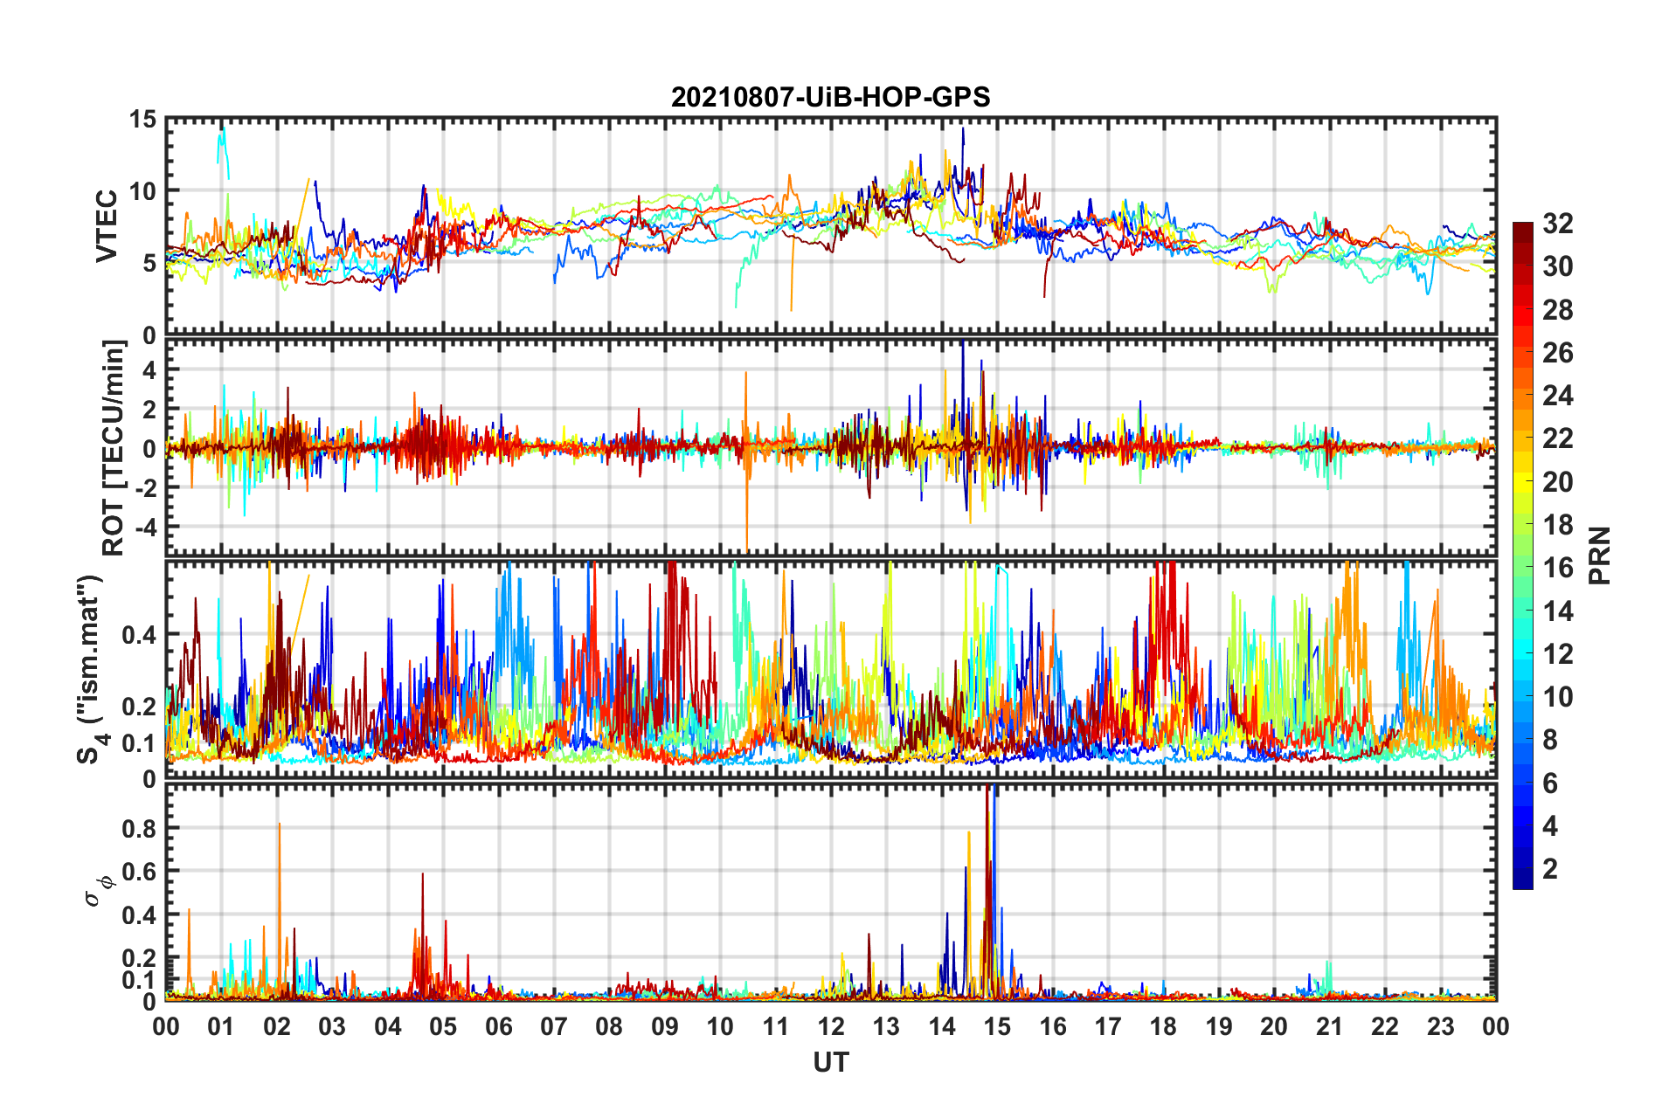Click the sigma phi axis label

100,891
